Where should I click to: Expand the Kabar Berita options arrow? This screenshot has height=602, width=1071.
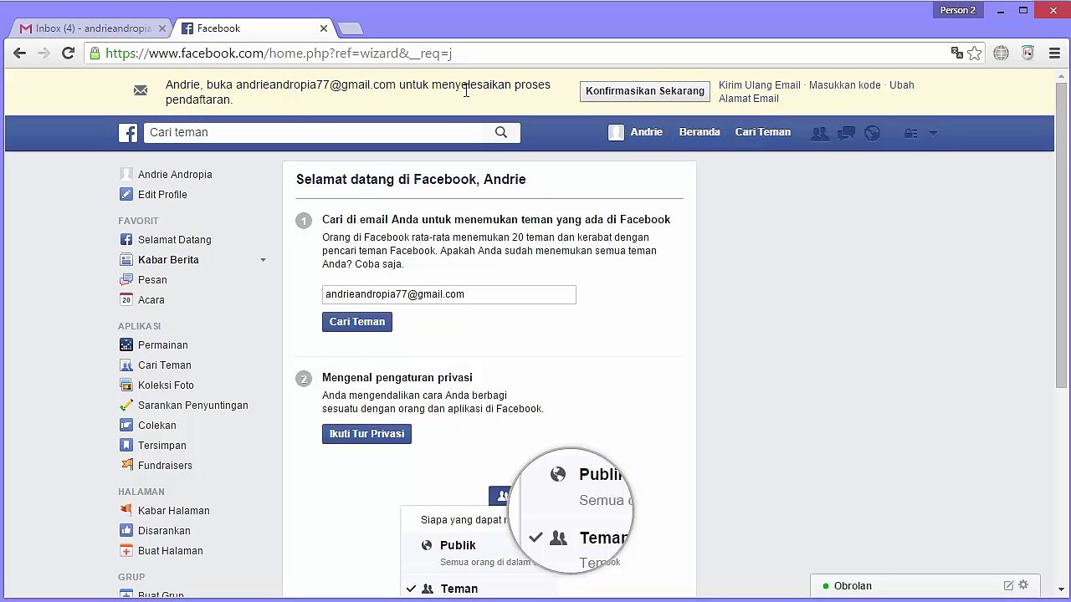pos(263,260)
